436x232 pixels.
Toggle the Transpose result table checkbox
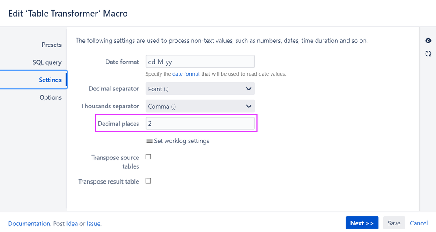(x=148, y=181)
